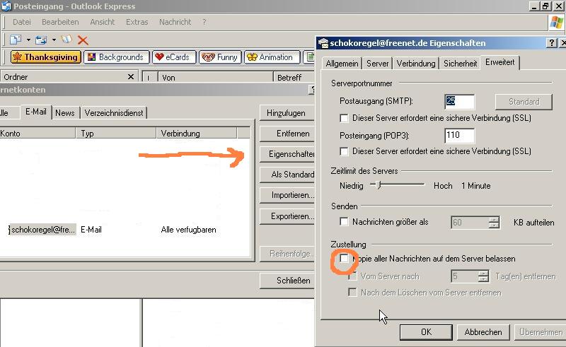Click the Windows flag logo icon
Screen dimensions: 566x347
[556, 23]
